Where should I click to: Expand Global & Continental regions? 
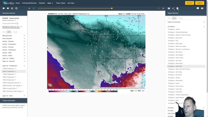click(x=186, y=22)
